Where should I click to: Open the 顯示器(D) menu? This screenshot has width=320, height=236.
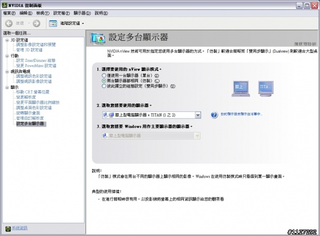click(82, 13)
